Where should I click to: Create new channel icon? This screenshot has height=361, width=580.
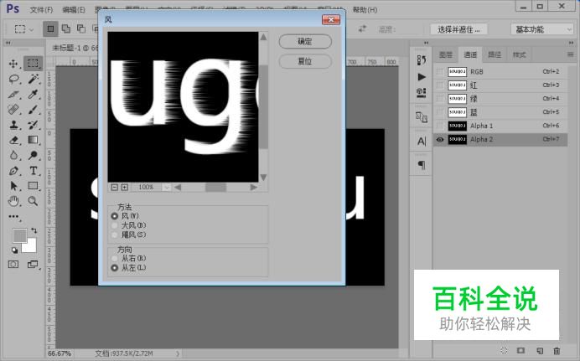[540, 350]
